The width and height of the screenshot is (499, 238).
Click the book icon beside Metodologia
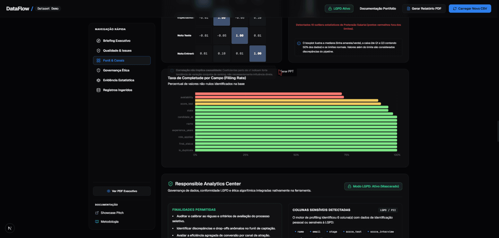(97, 221)
